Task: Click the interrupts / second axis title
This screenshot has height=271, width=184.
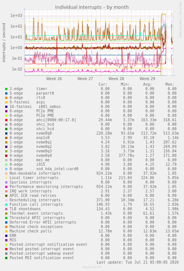Action: pos(4,43)
